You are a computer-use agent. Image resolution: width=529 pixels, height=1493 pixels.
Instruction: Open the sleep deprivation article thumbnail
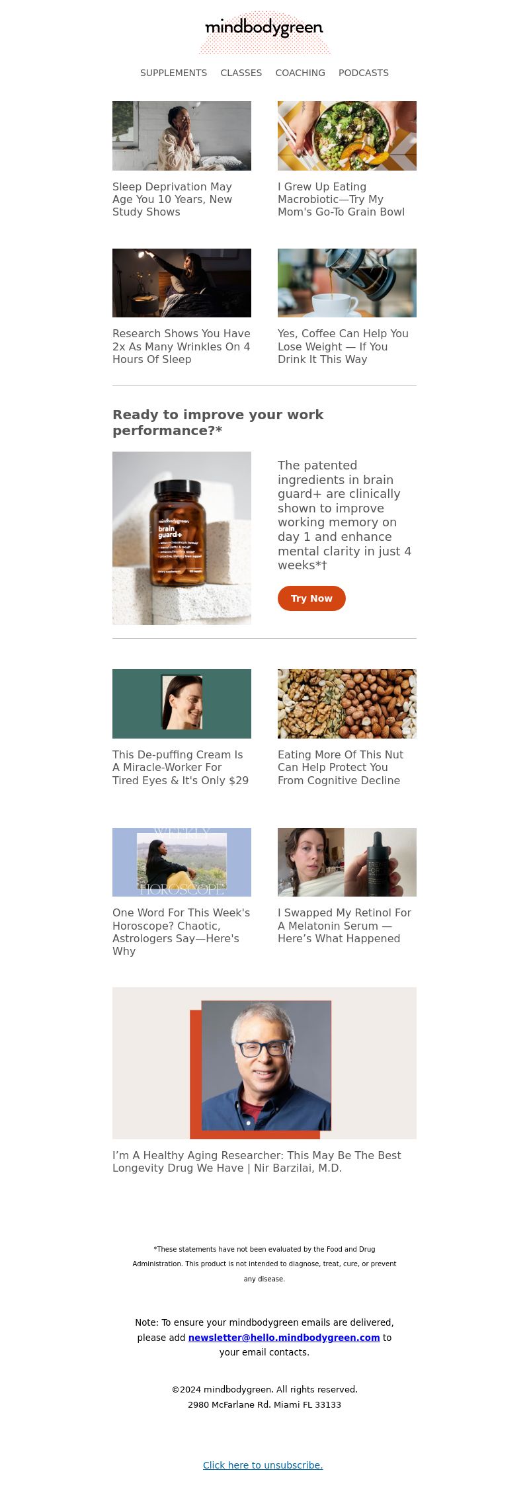[x=182, y=136]
